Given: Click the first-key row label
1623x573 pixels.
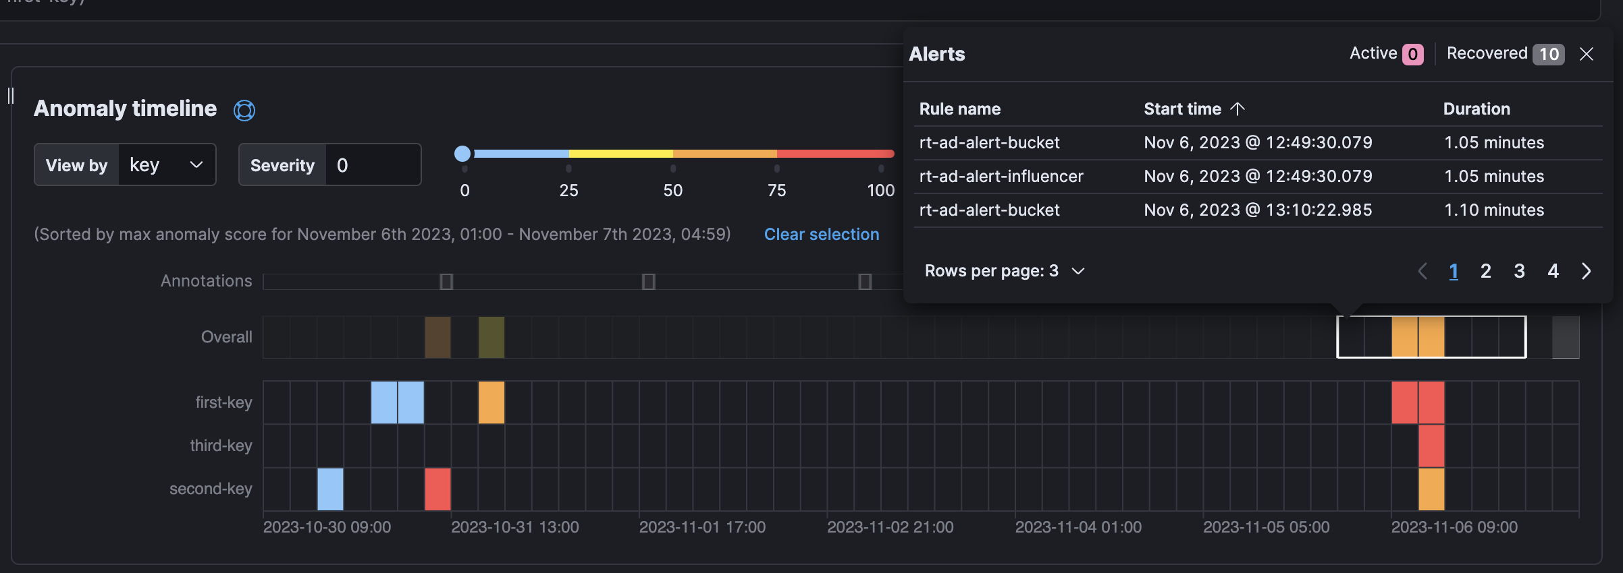Looking at the screenshot, I should [223, 402].
